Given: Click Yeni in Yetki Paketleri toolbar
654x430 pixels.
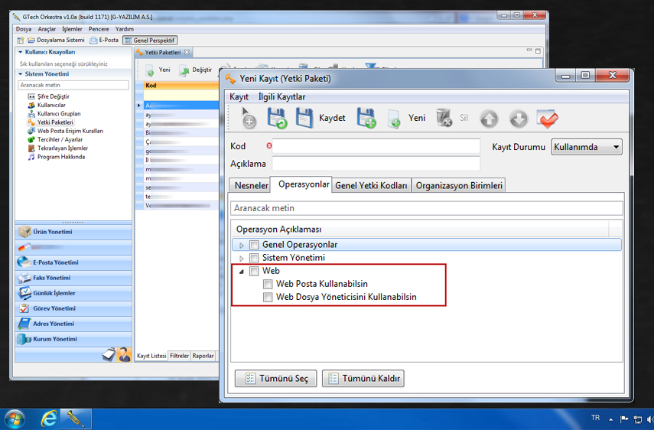Looking at the screenshot, I should [x=158, y=70].
